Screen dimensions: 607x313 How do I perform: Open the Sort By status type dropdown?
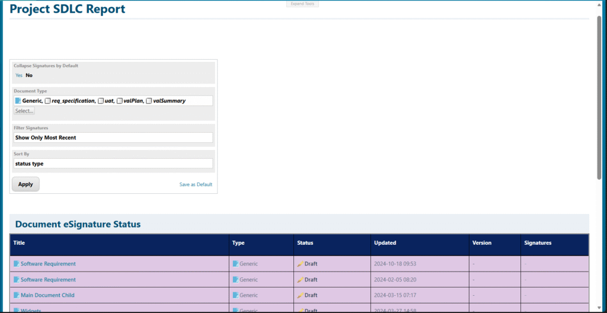pos(113,164)
